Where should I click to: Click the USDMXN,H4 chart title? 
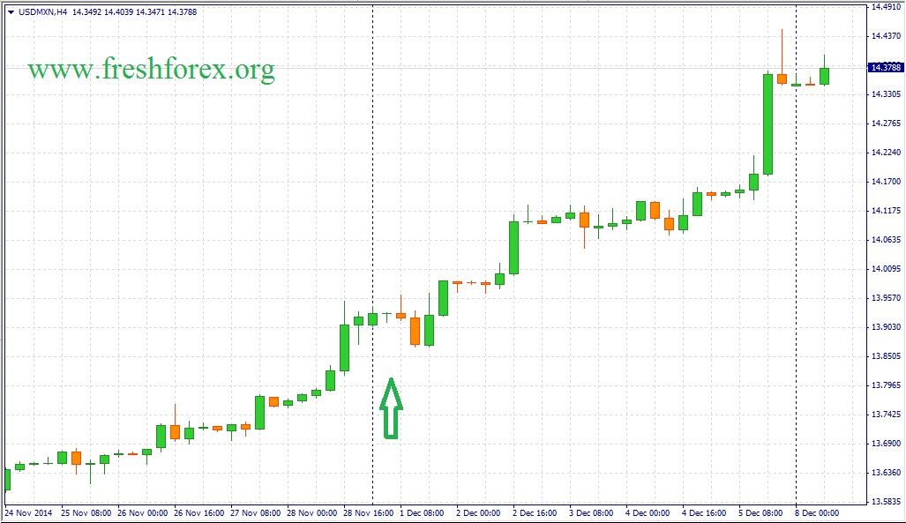pyautogui.click(x=42, y=11)
